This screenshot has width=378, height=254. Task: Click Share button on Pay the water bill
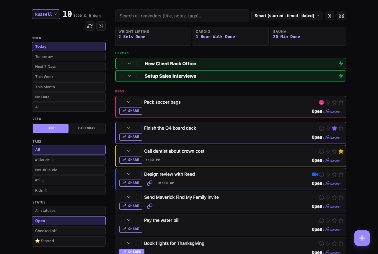click(x=131, y=229)
